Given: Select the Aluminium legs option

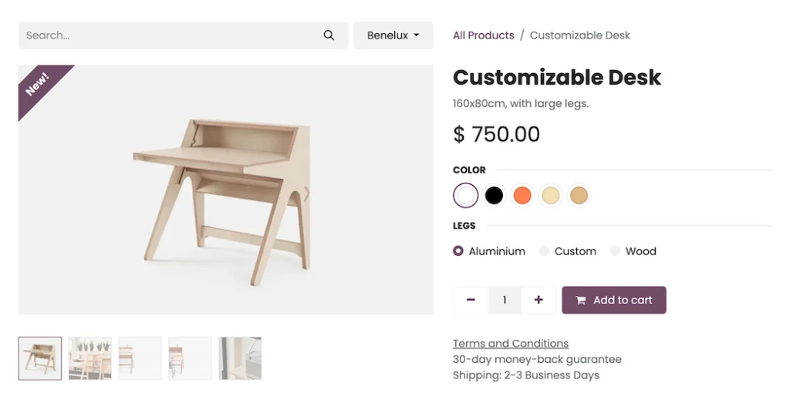Looking at the screenshot, I should [458, 251].
